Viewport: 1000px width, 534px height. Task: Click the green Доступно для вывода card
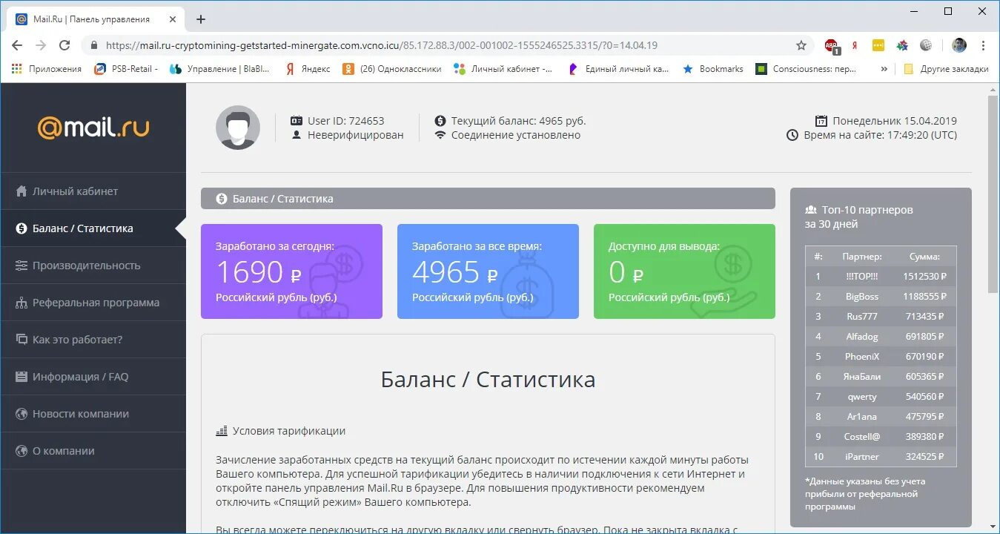click(x=684, y=271)
